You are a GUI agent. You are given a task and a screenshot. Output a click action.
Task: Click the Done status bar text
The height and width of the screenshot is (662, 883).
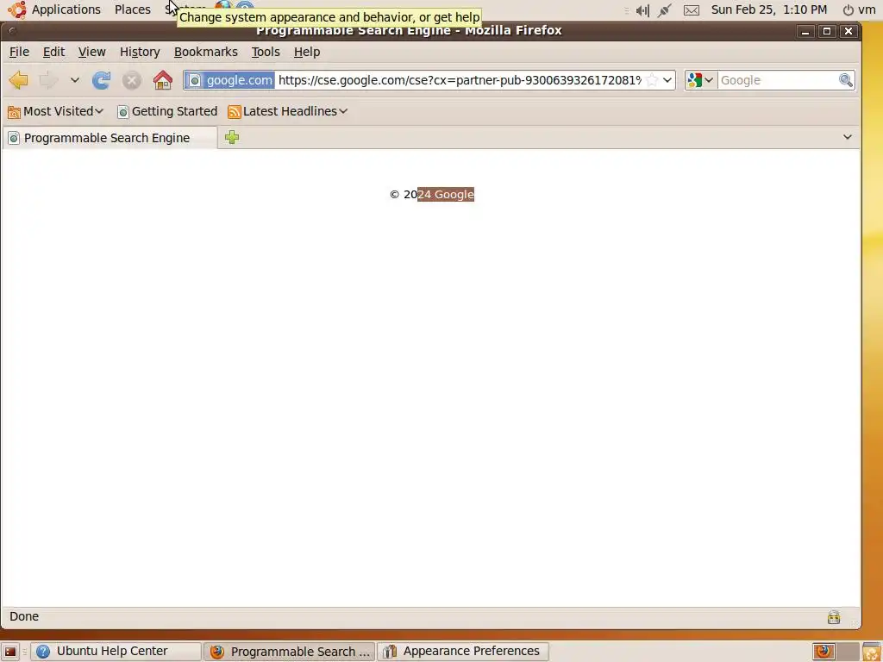point(24,617)
